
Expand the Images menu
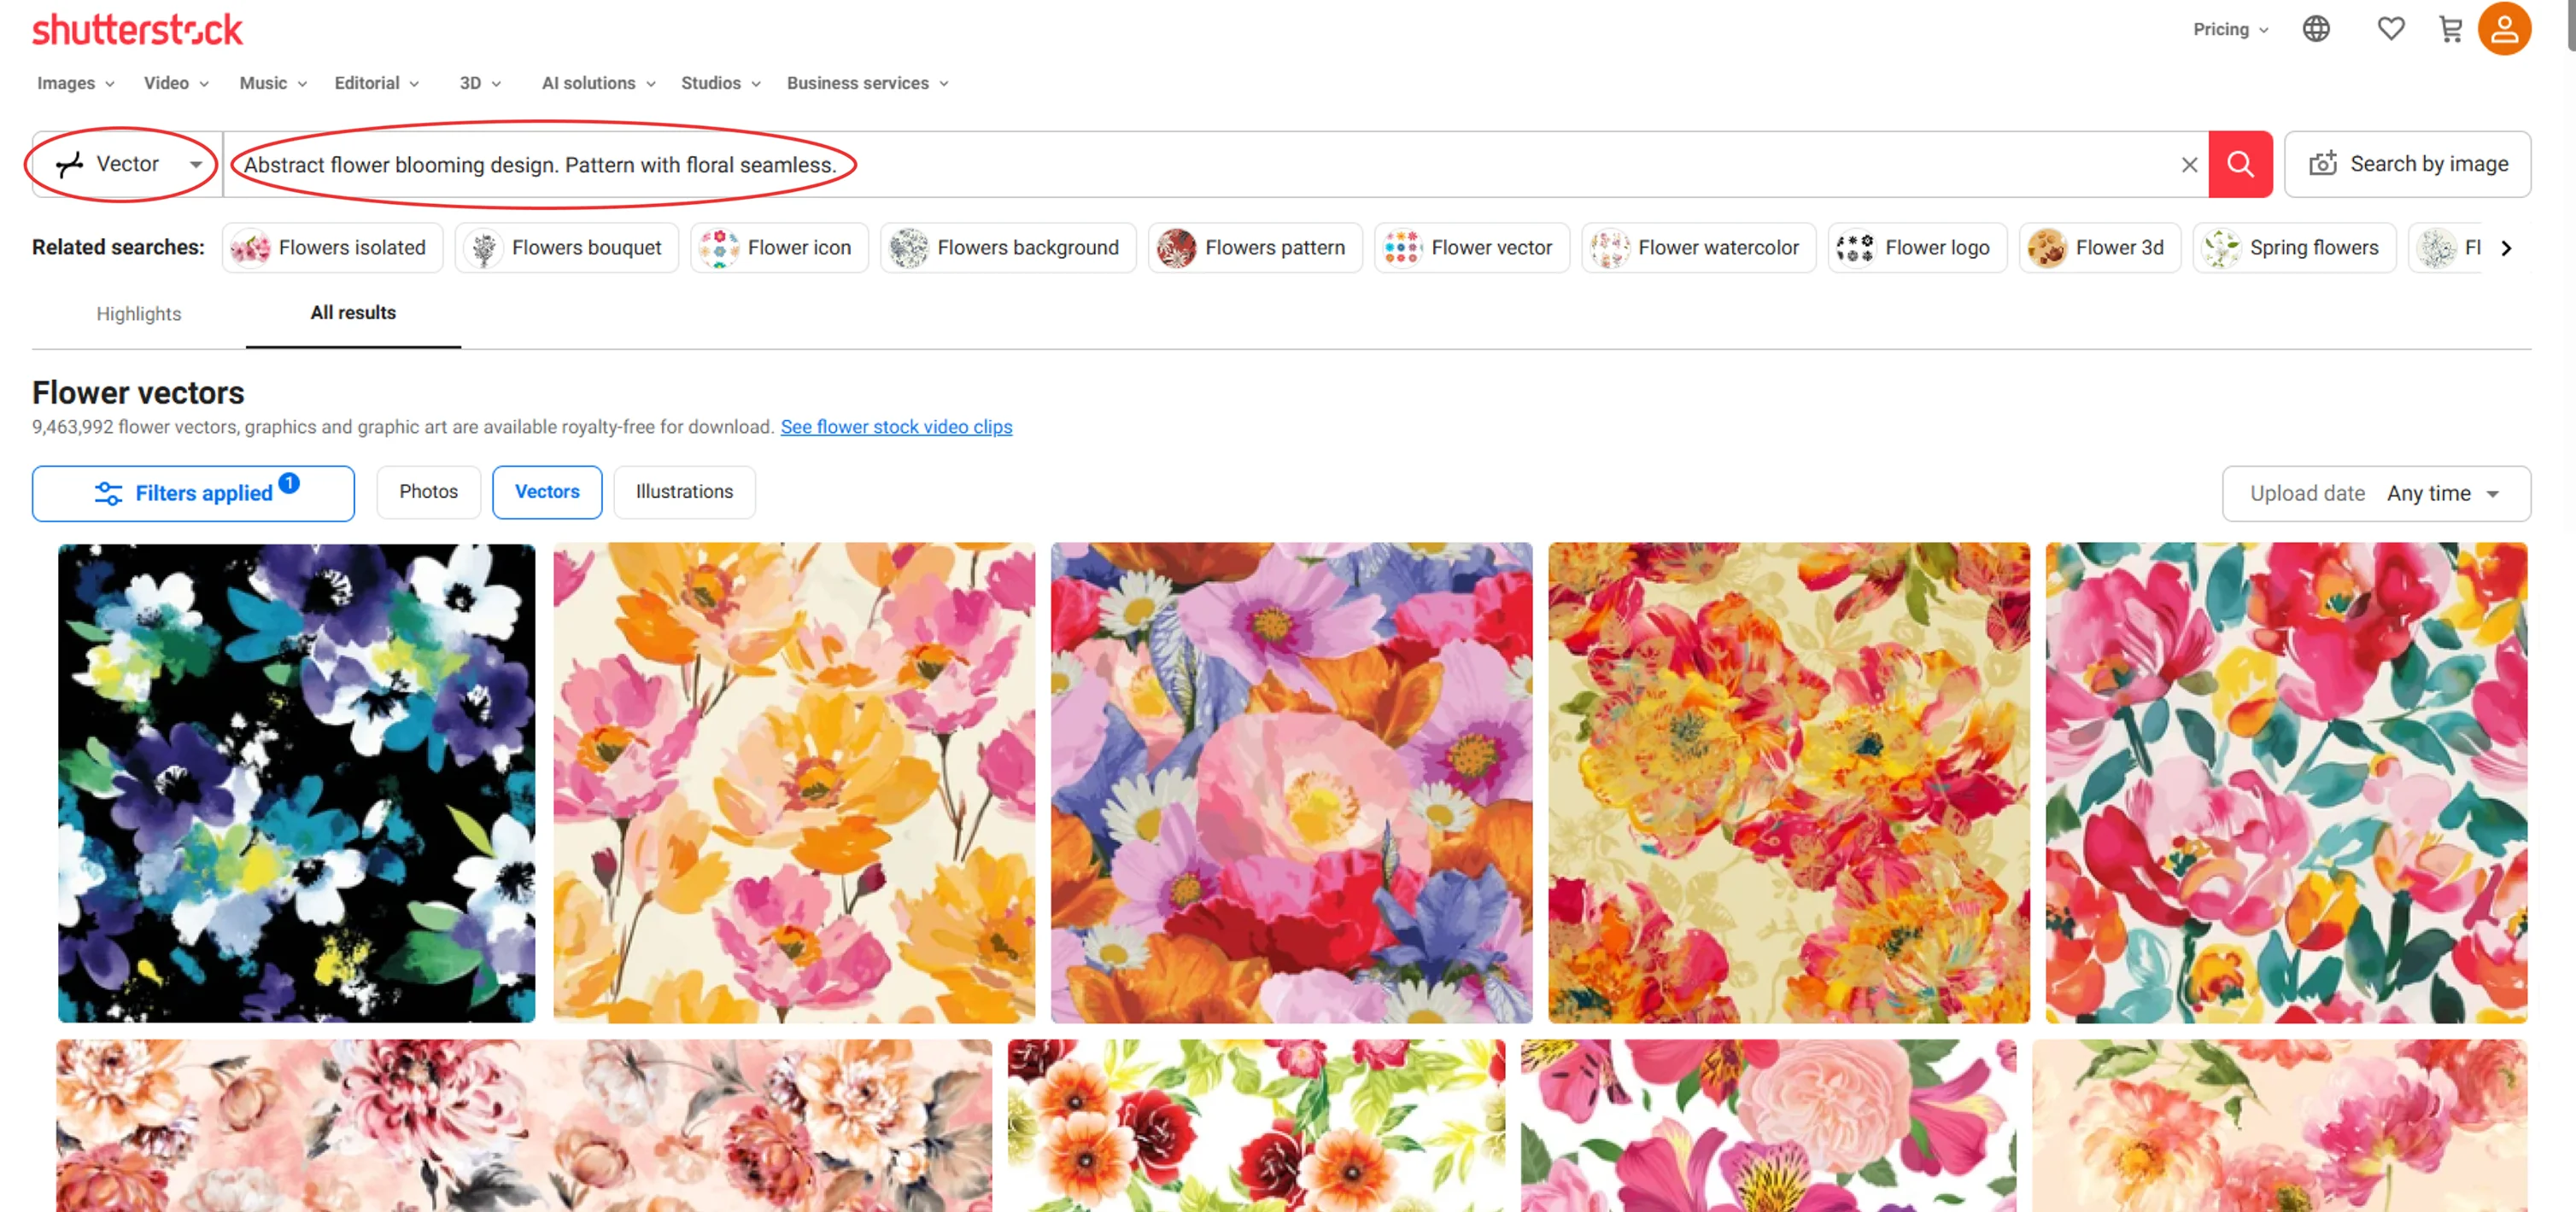pos(76,83)
